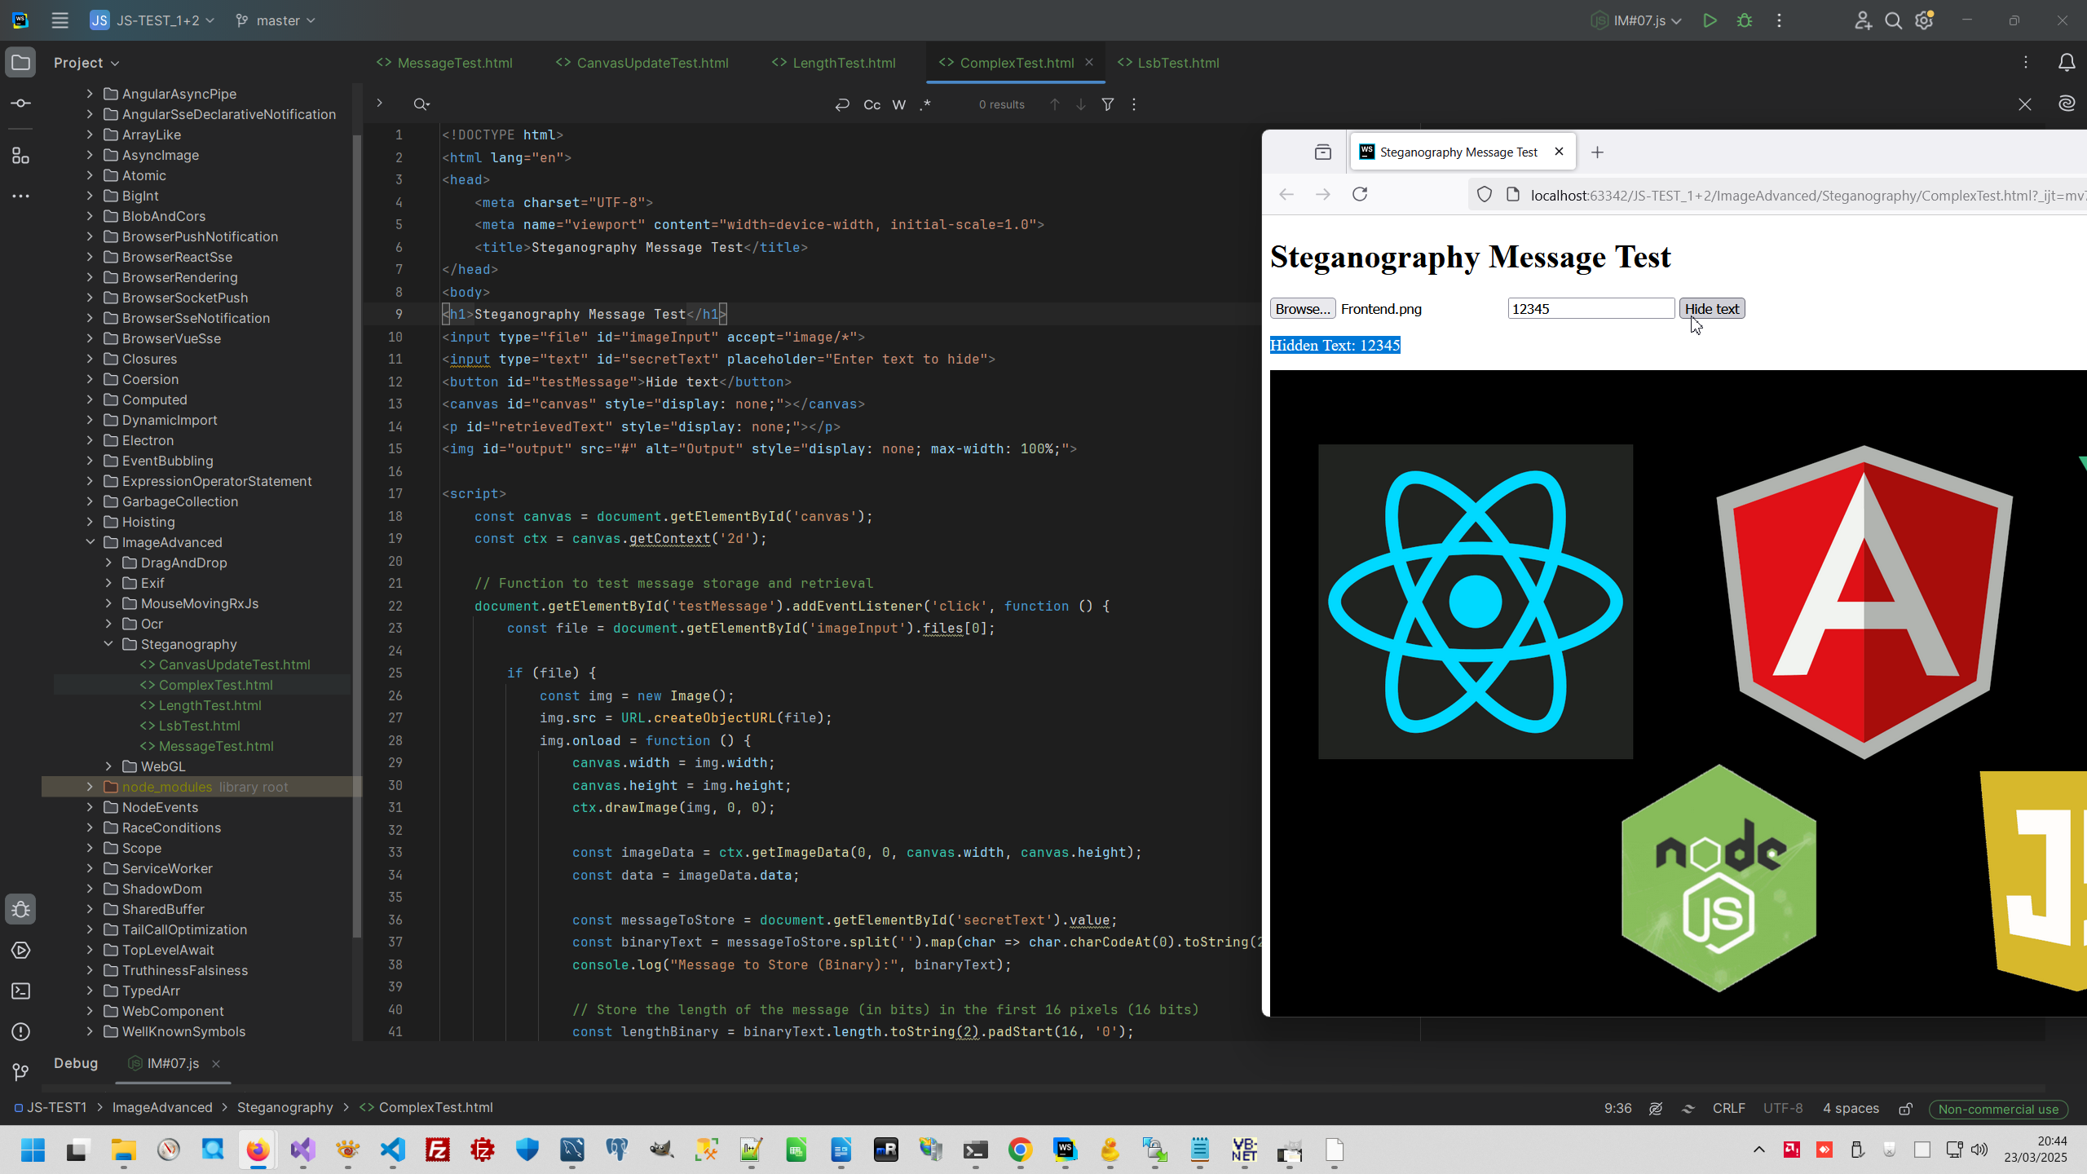Expand the WebGL folder
The image size is (2087, 1174).
point(108,766)
